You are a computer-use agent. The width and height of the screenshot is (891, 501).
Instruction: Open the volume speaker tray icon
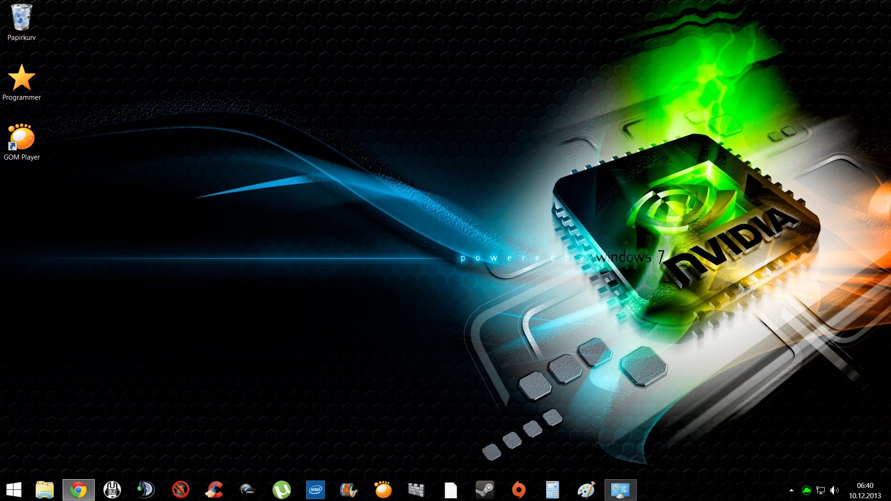(834, 490)
